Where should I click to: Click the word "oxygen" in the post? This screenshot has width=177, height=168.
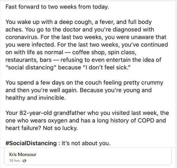coord(58,121)
